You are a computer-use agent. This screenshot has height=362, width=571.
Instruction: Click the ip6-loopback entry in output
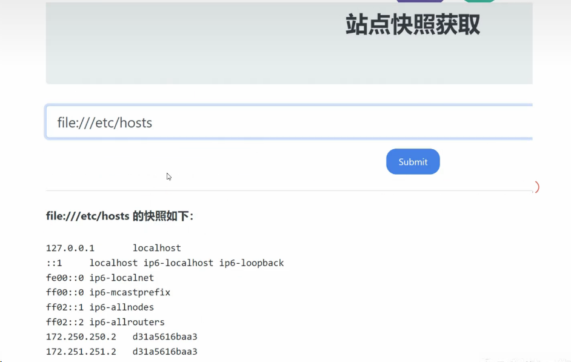(252, 263)
